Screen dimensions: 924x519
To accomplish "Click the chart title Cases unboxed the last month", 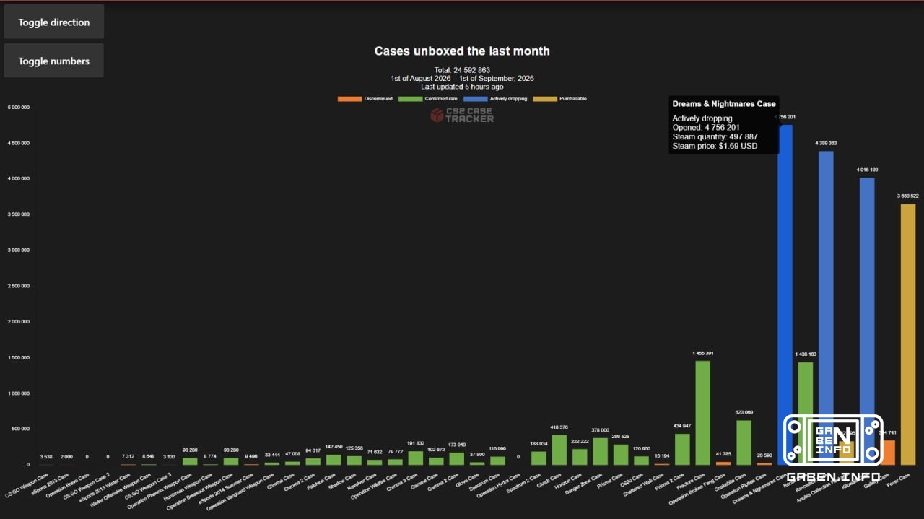I will click(x=462, y=51).
